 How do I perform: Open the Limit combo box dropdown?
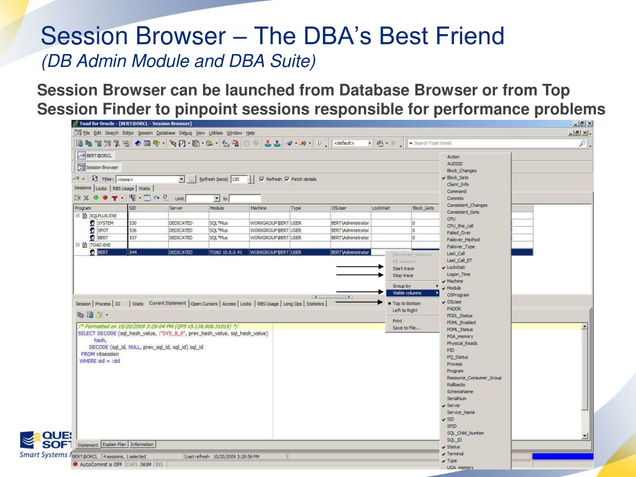pos(217,198)
